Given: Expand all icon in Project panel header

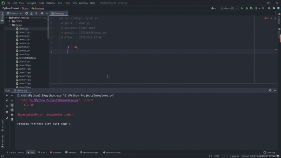Looking at the screenshot, I should tap(31, 13).
